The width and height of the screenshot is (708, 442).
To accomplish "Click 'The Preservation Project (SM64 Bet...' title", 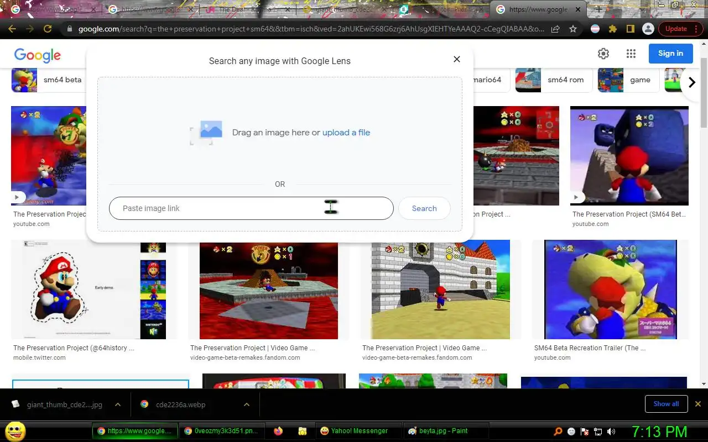I will (629, 214).
